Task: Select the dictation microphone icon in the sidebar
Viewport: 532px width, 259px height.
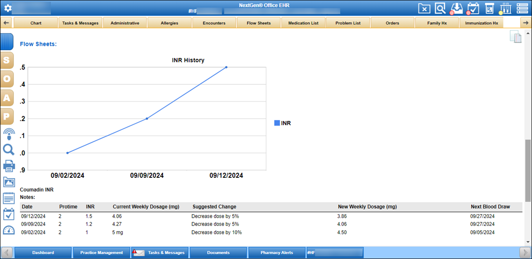Action: (9, 133)
